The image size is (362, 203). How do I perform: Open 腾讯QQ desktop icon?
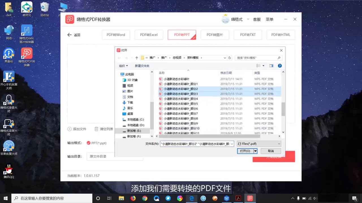click(x=9, y=171)
